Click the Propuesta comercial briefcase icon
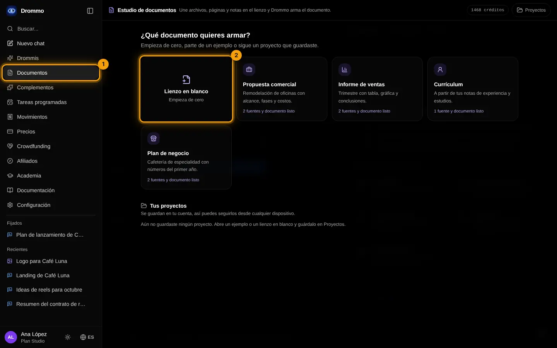 point(249,70)
